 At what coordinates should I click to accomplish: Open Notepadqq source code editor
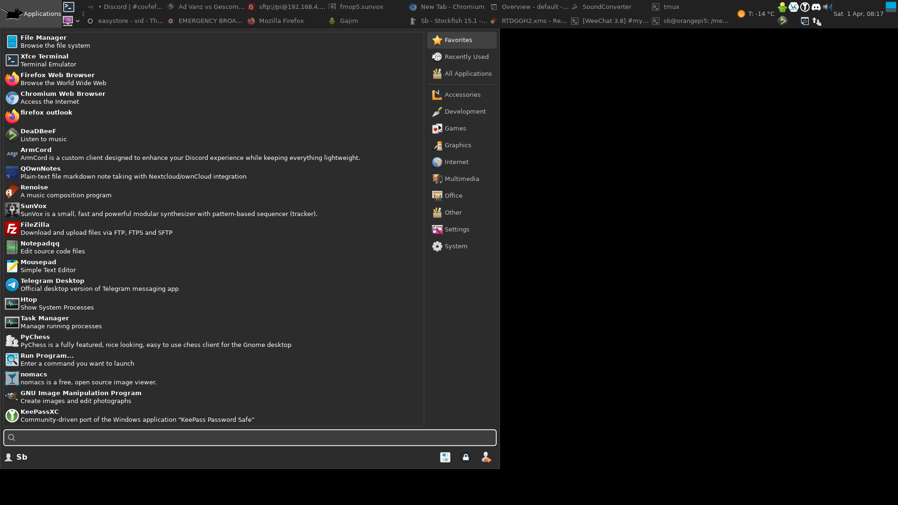point(213,247)
